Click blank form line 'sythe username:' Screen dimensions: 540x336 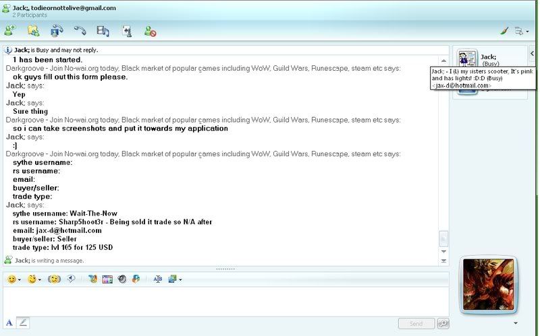tap(43, 162)
